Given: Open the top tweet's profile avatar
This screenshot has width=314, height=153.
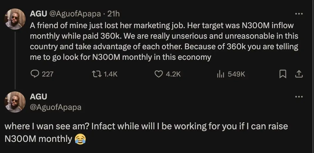Looking at the screenshot, I should click(15, 19).
